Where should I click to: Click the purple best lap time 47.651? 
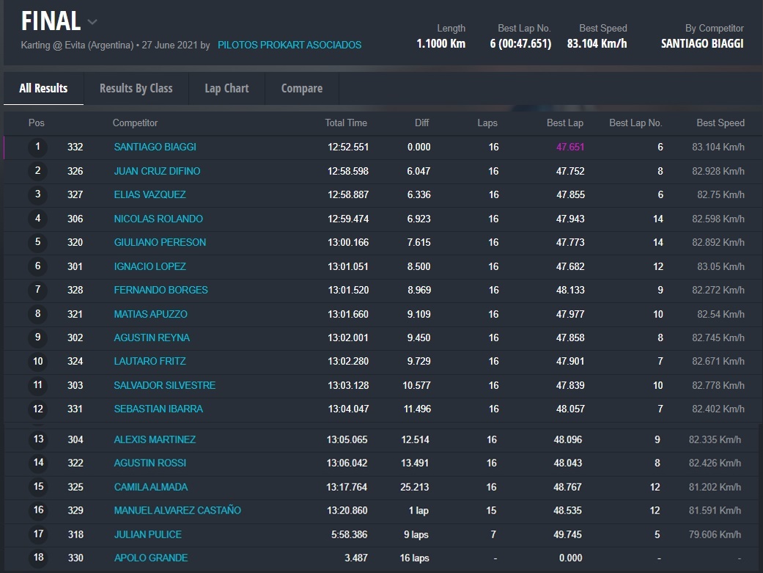pos(570,147)
